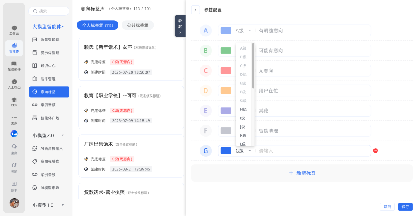Image resolution: width=418 pixels, height=216 pixels.
Task: Open the G级 level dropdown
Action: [243, 151]
